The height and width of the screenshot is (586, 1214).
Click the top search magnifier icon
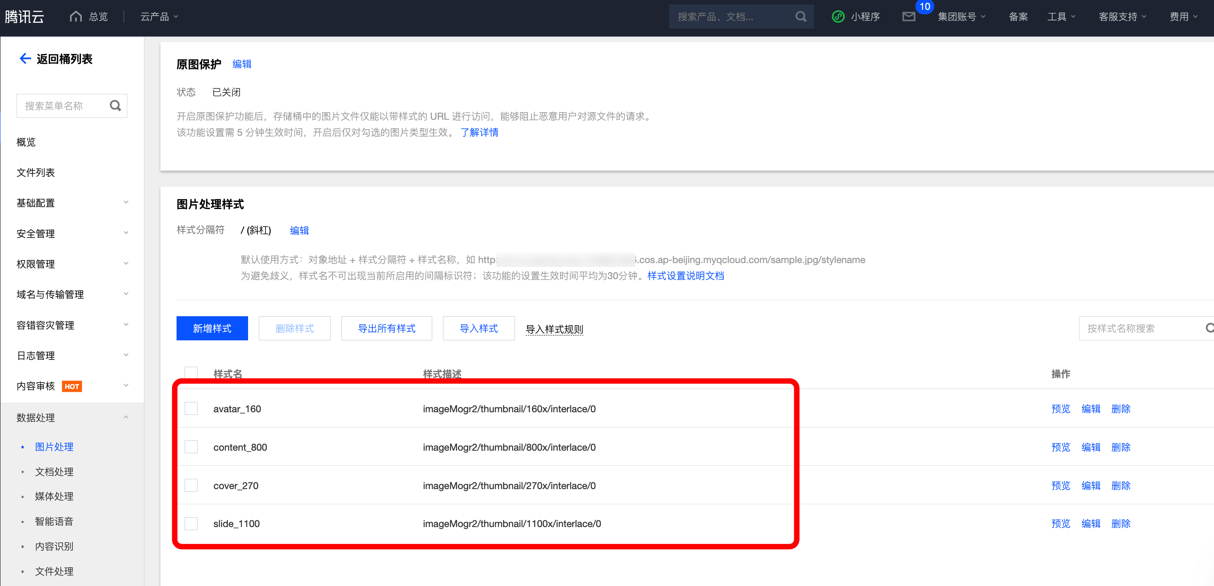[800, 17]
